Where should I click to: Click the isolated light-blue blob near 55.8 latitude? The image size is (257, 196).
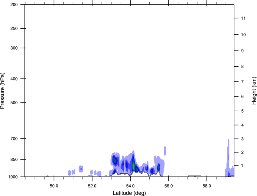165,151
